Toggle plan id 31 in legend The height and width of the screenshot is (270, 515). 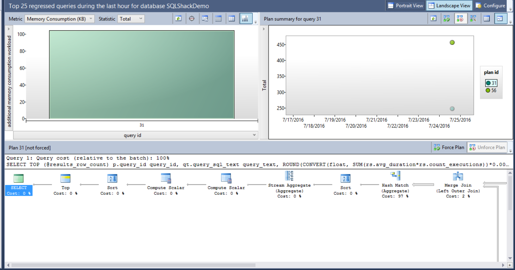(x=491, y=83)
